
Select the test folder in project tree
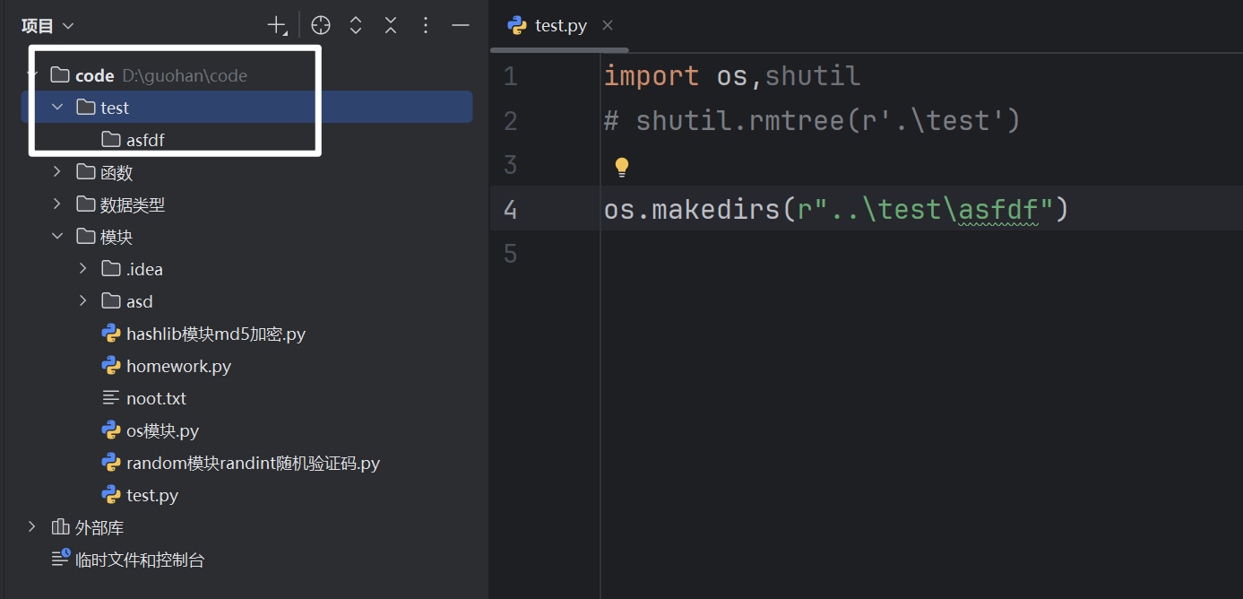[115, 108]
